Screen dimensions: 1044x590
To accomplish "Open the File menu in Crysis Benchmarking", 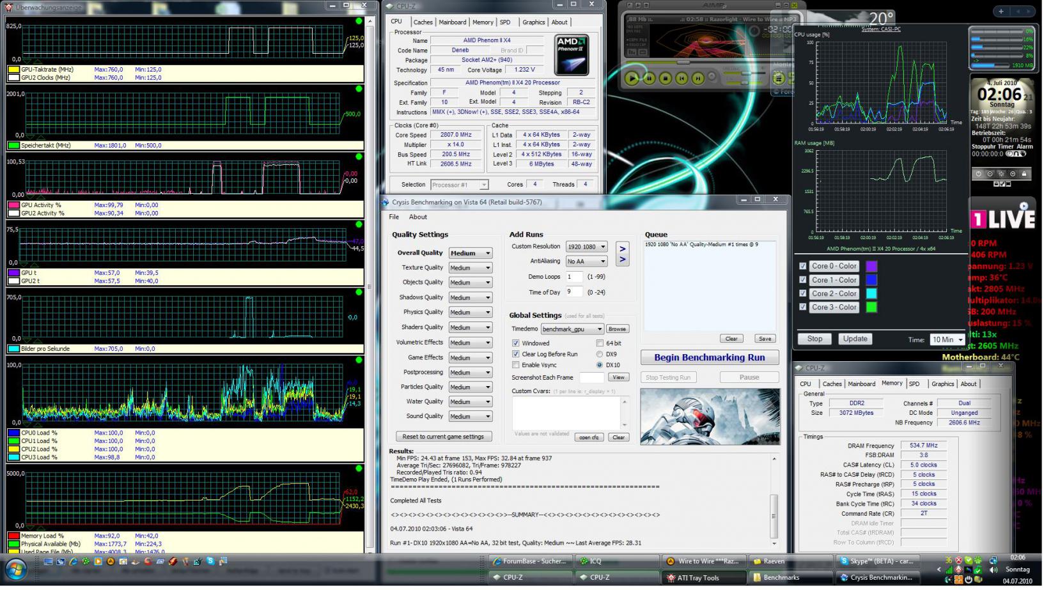I will click(394, 217).
